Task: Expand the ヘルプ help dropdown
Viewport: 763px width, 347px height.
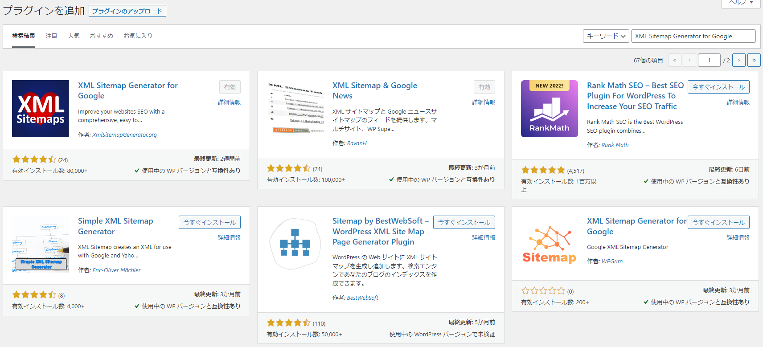Action: click(741, 3)
